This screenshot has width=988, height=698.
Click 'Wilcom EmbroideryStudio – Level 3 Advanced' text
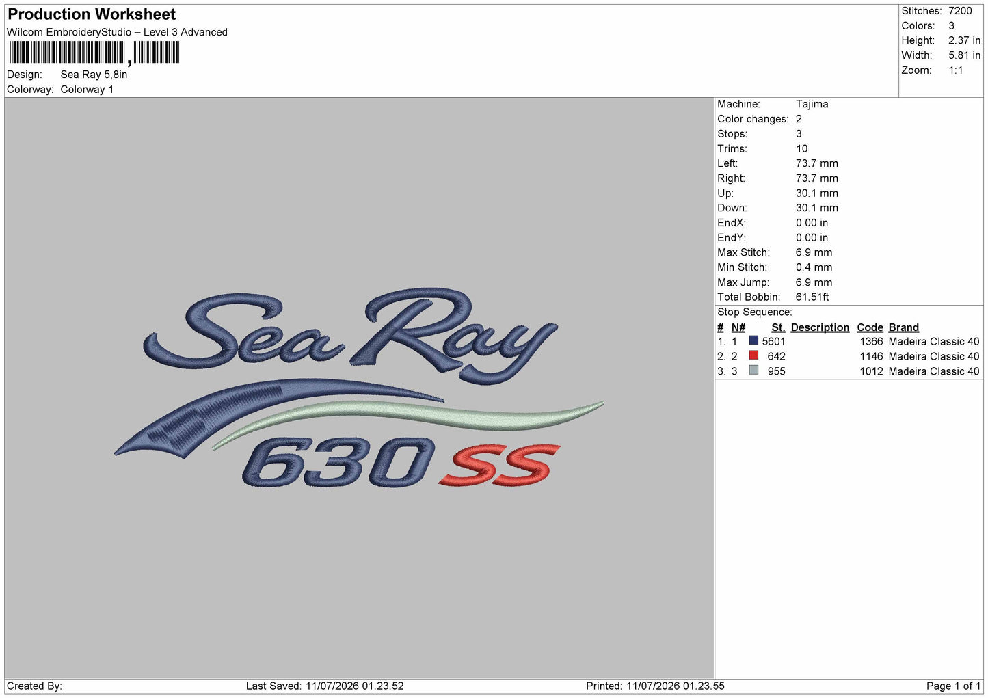117,32
